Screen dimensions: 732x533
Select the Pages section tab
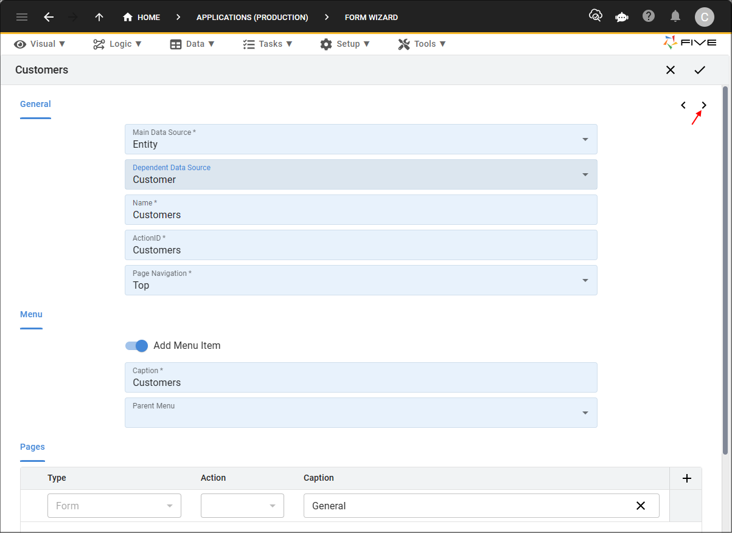32,447
